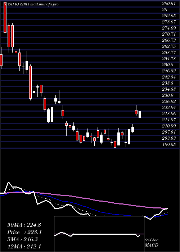180x252 pixels.
Task: Click the 230.9 price axis label
Action: [x=167, y=95]
